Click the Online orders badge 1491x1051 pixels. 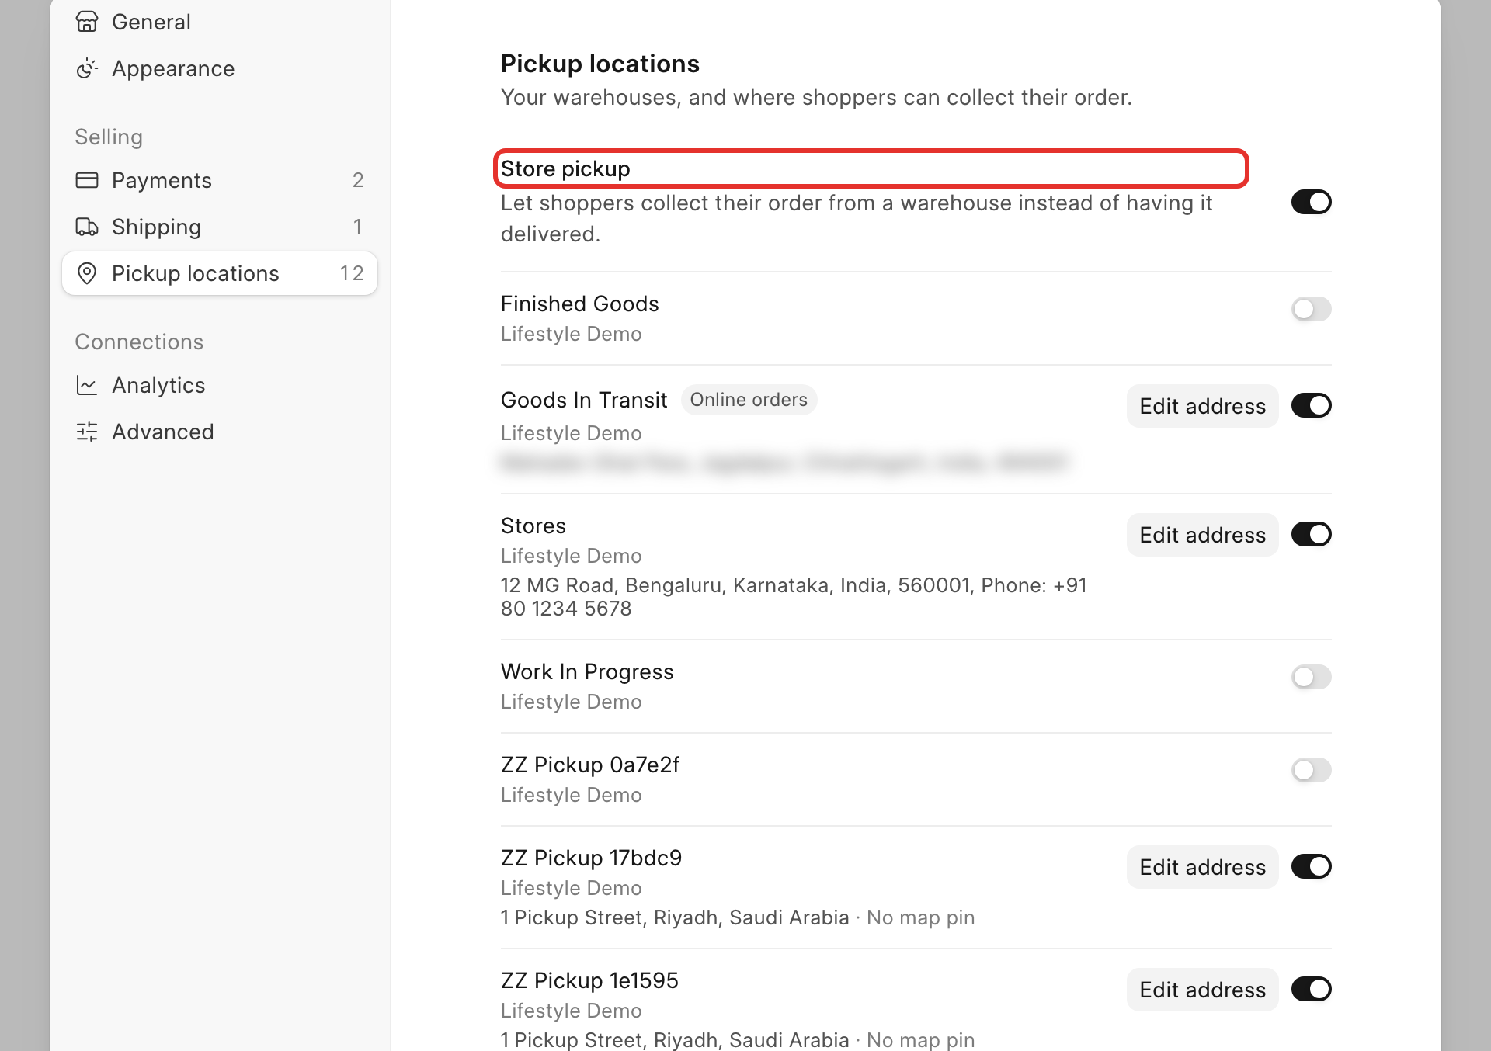[749, 400]
